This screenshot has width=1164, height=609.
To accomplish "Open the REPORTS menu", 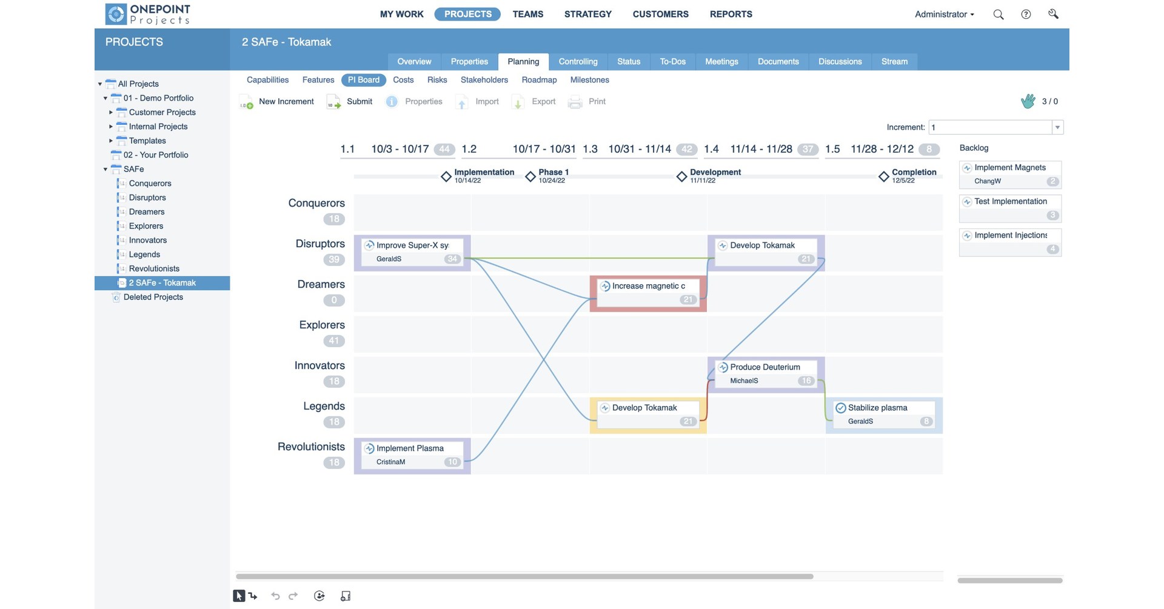I will point(731,14).
